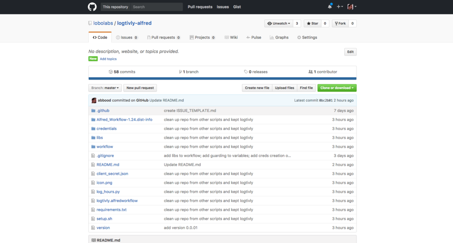Image resolution: width=453 pixels, height=243 pixels.
Task: Open the This repository search scope
Action: pos(115,7)
